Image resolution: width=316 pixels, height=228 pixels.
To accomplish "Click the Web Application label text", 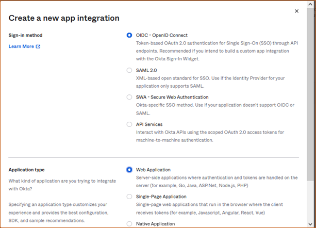I will pyautogui.click(x=153, y=170).
